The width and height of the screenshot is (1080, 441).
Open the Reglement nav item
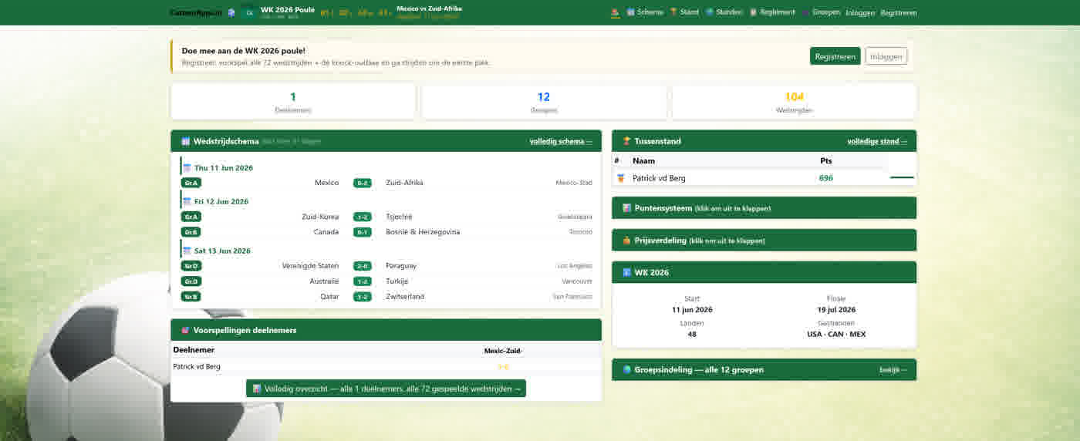(x=772, y=12)
